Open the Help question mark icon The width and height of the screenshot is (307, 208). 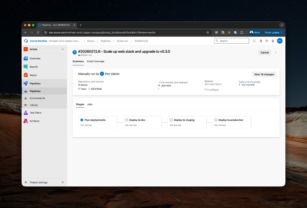[267, 41]
